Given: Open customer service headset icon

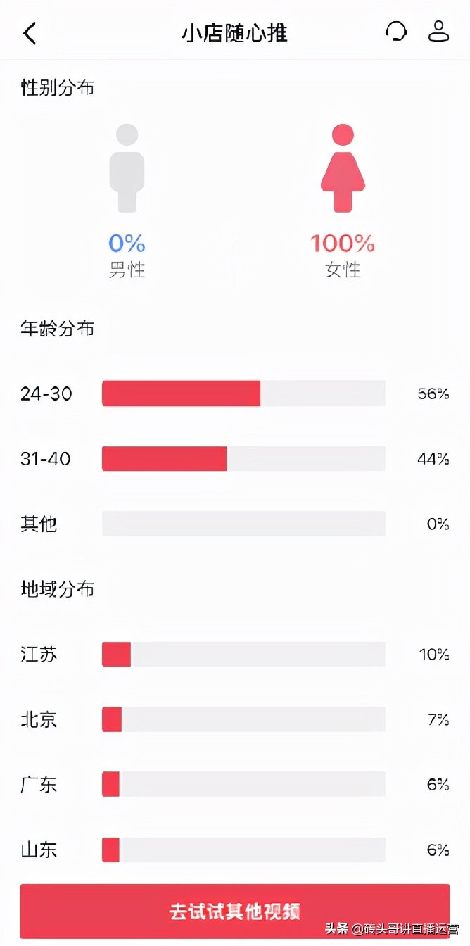Looking at the screenshot, I should click(x=396, y=32).
